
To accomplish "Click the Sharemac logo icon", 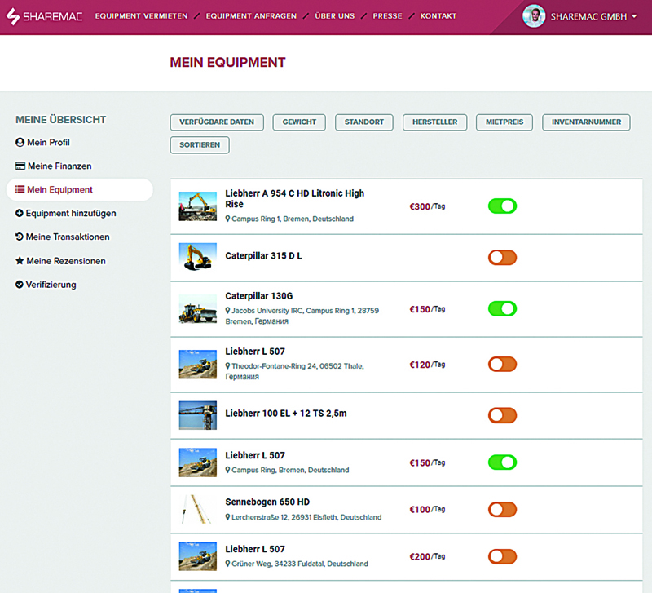I will [12, 16].
